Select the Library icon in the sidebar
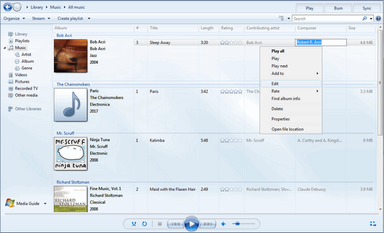The image size is (384, 233). (10, 34)
